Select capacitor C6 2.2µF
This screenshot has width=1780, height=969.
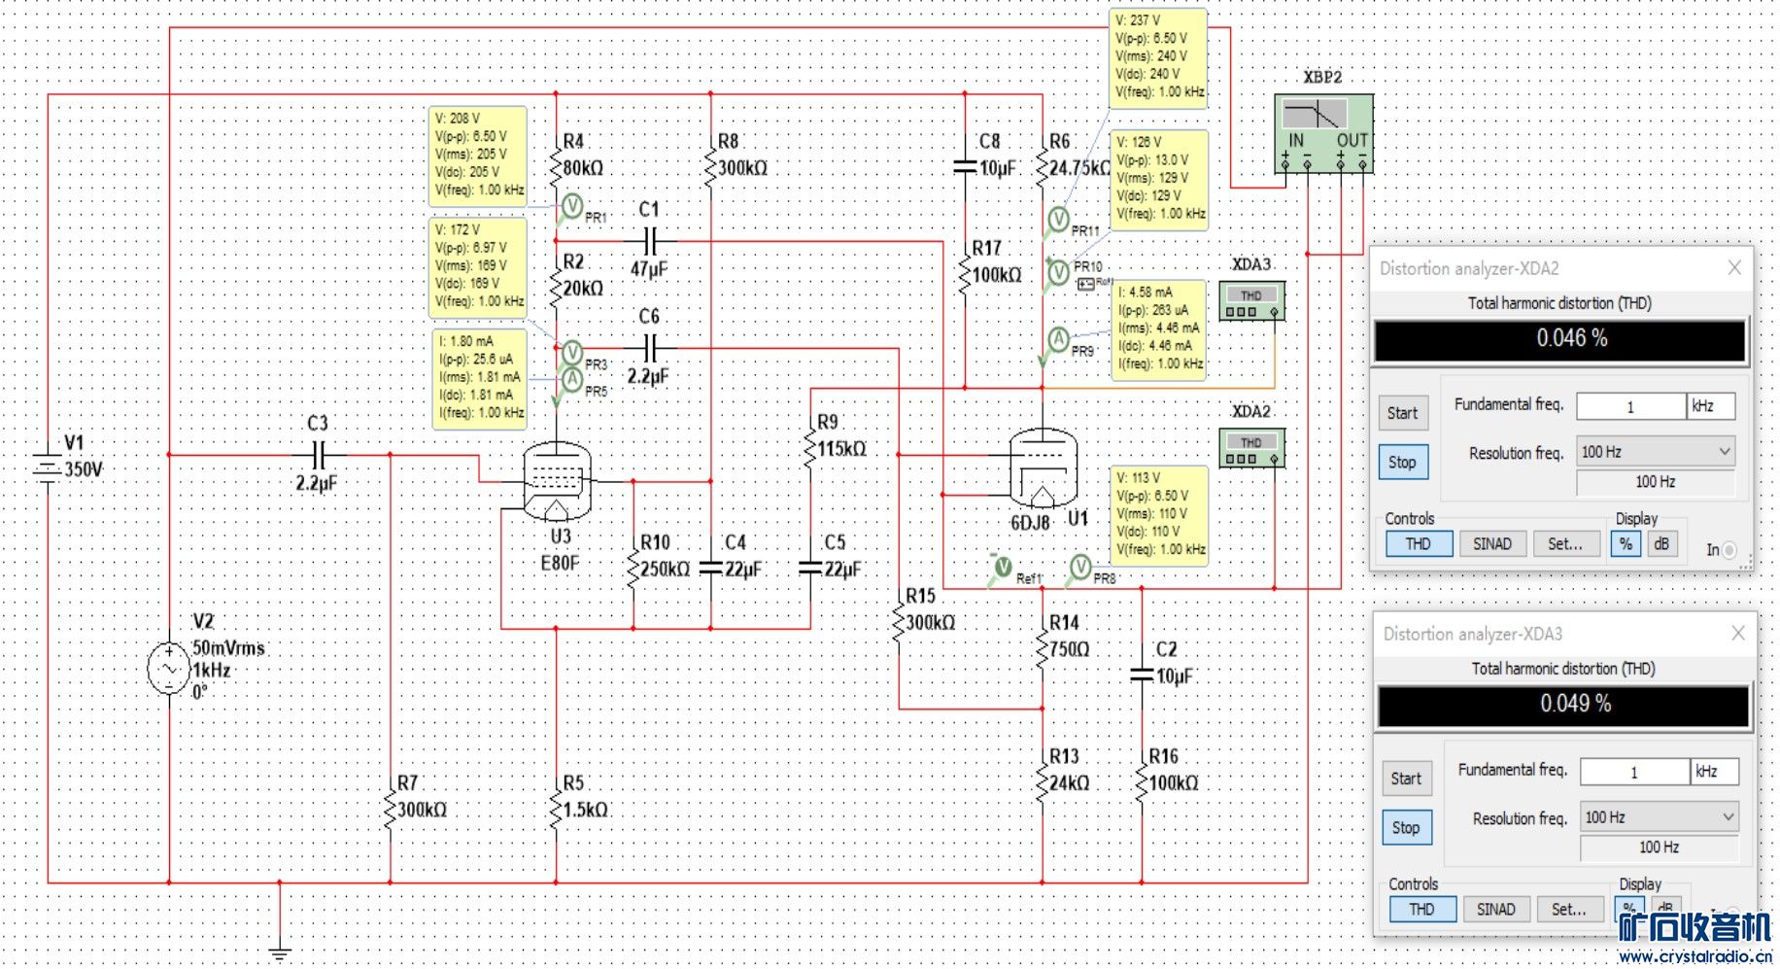(x=650, y=347)
